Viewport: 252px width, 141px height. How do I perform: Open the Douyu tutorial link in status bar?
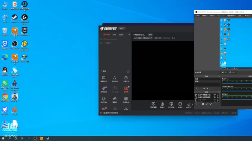(110, 113)
